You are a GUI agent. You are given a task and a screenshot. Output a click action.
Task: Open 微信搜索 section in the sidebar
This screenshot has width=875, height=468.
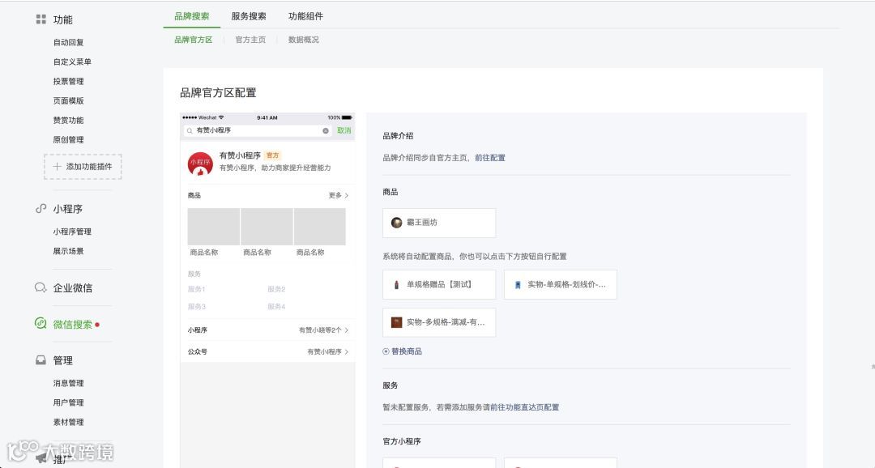pyautogui.click(x=73, y=324)
